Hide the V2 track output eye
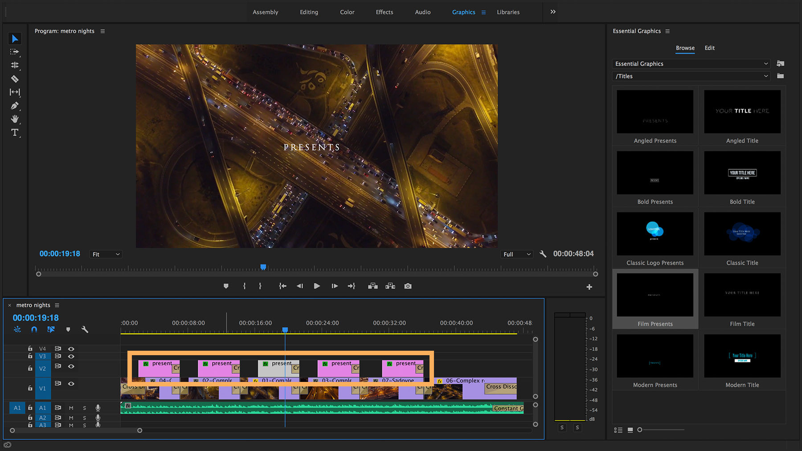 coord(71,366)
